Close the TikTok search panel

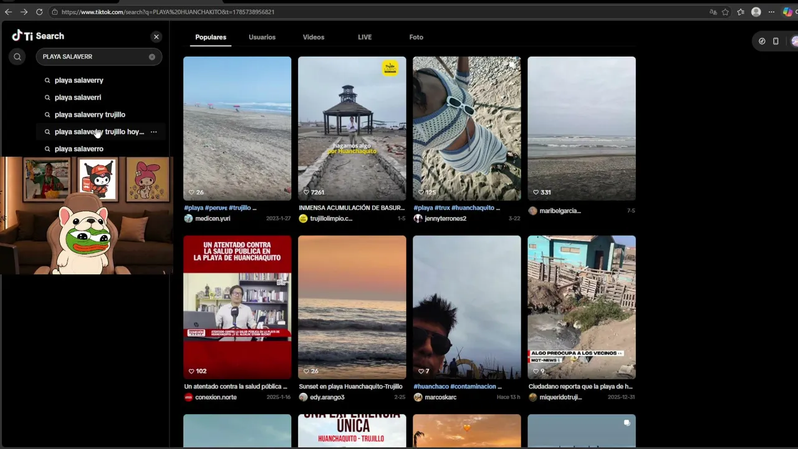click(x=156, y=37)
